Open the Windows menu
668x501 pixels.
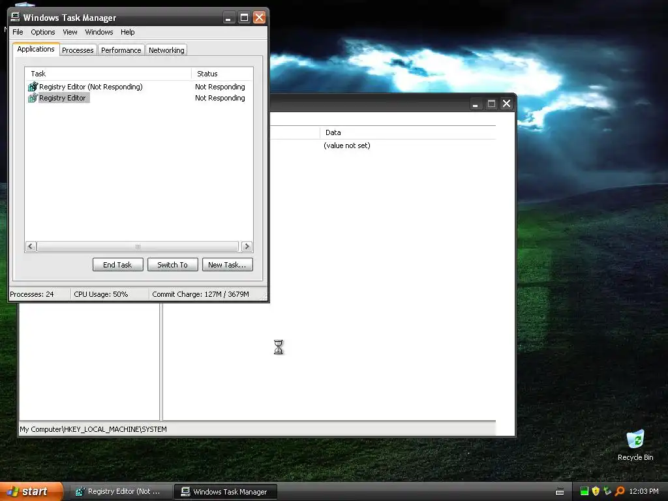(99, 32)
